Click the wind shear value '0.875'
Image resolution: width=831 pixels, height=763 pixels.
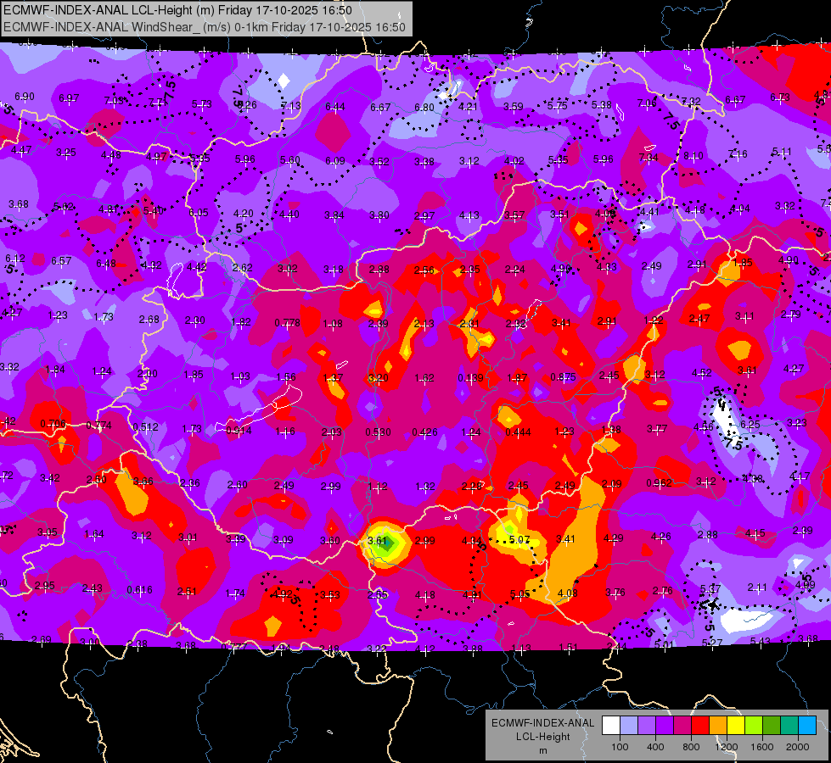(x=563, y=377)
